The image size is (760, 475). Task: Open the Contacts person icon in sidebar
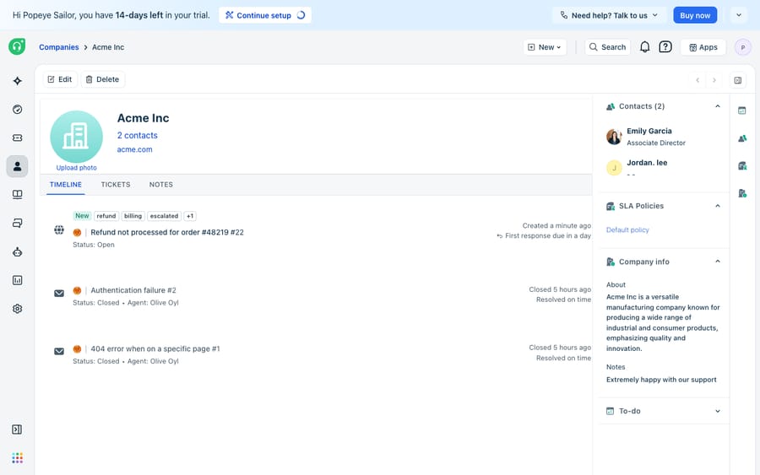pos(18,166)
